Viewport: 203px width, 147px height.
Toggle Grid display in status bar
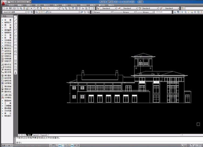click(x=54, y=145)
